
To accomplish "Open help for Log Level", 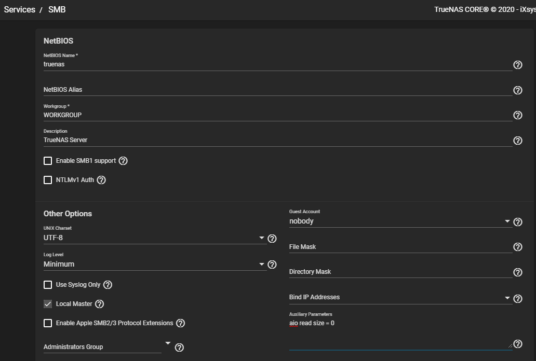I will pos(272,265).
